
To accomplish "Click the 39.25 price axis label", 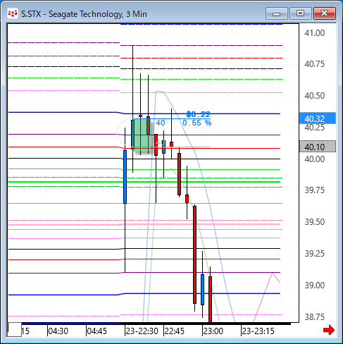I will (315, 254).
